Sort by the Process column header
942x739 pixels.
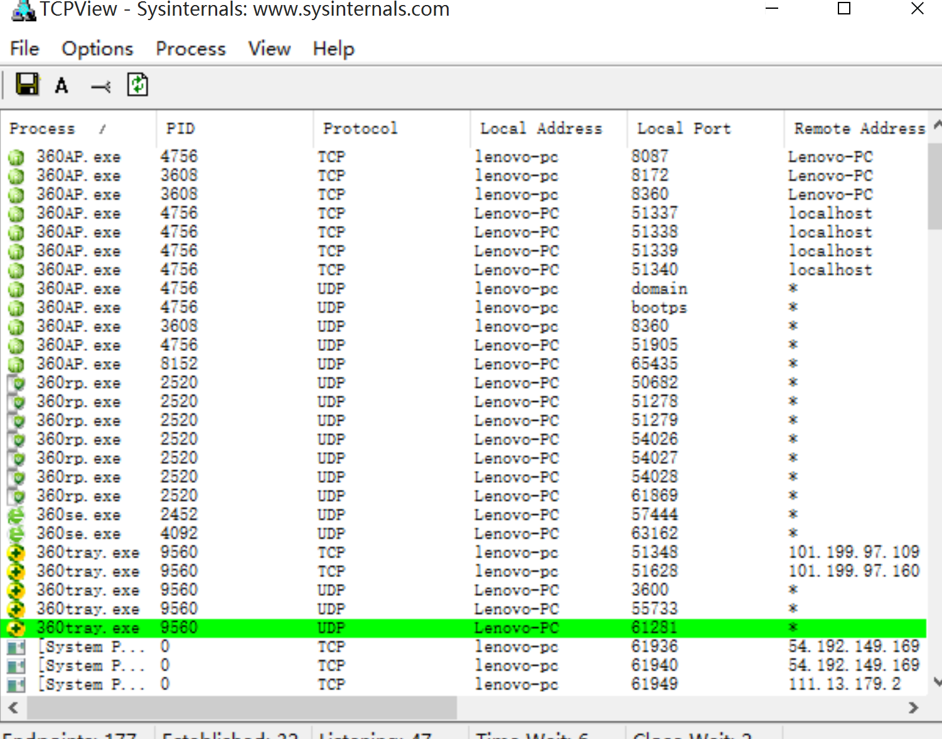coord(78,129)
